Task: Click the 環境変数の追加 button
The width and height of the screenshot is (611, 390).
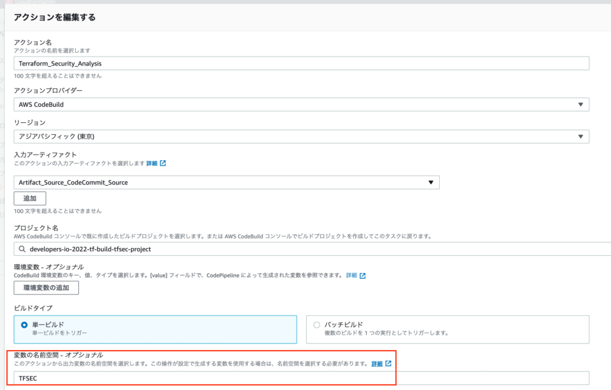Action: click(x=46, y=288)
